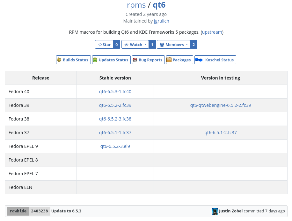Click the Fedora 40 release cell
292x221 pixels.
coord(41,92)
